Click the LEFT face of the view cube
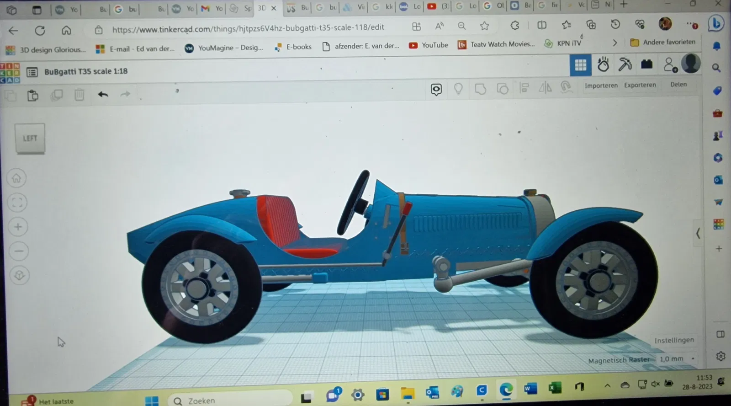731x406 pixels. (x=30, y=138)
